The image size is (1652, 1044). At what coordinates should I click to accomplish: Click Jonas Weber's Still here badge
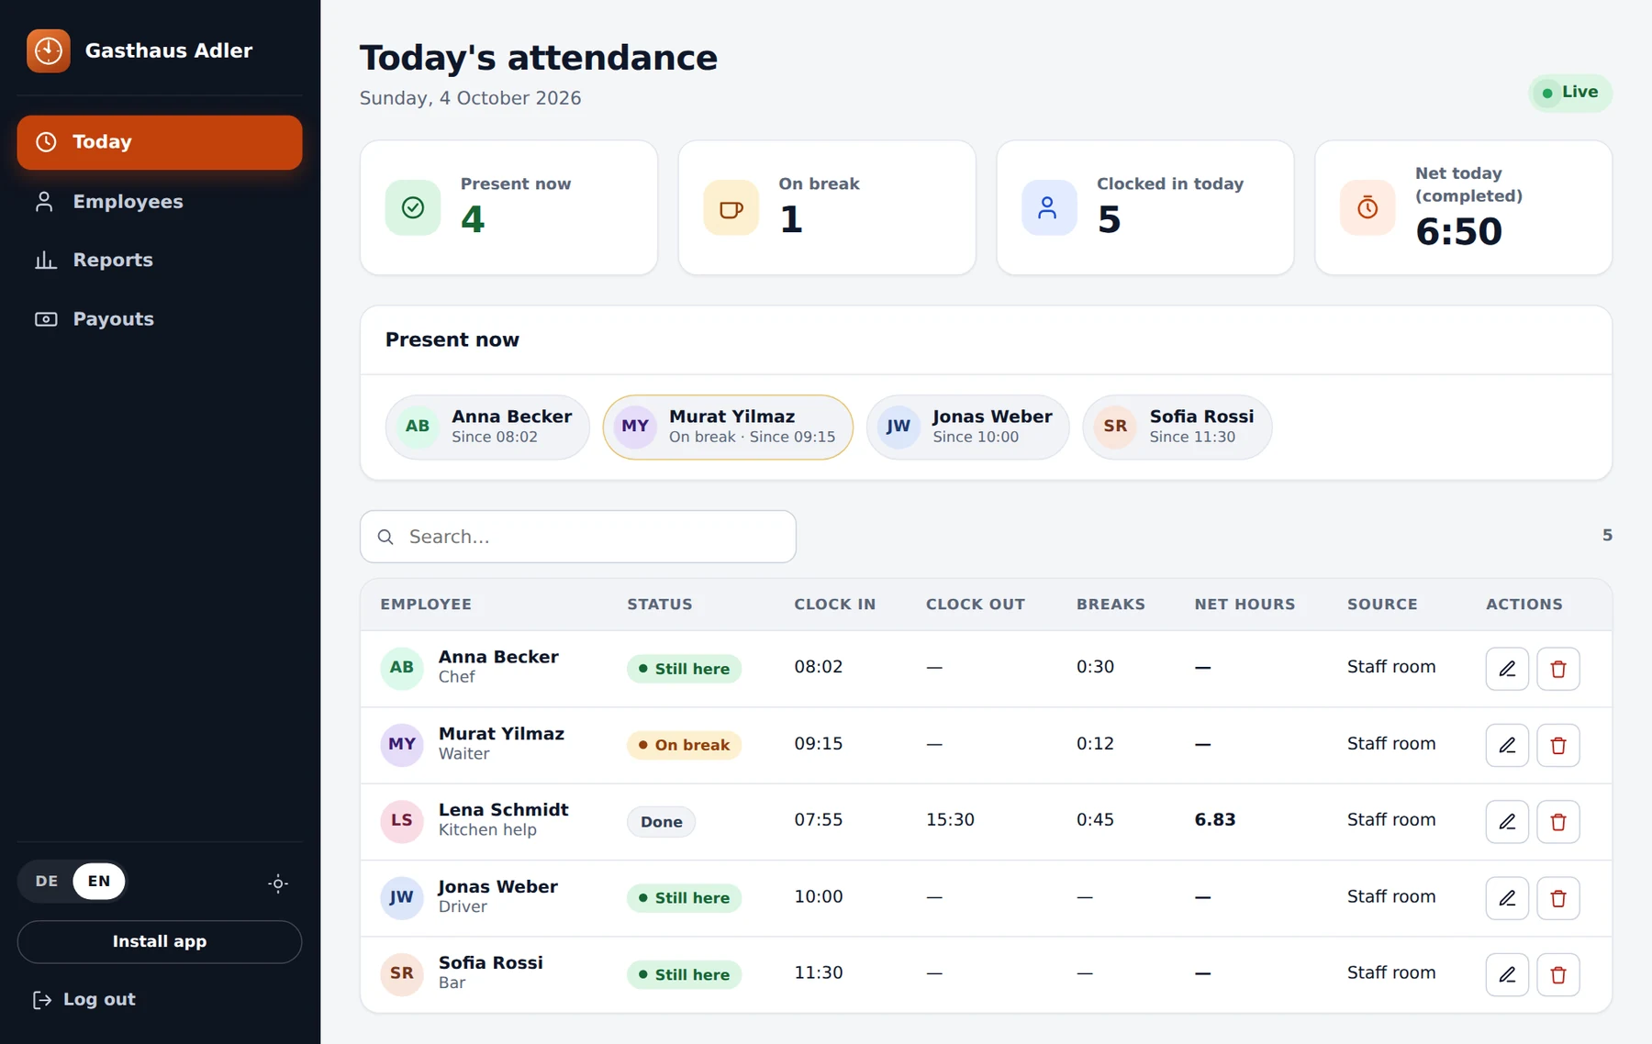(x=684, y=898)
